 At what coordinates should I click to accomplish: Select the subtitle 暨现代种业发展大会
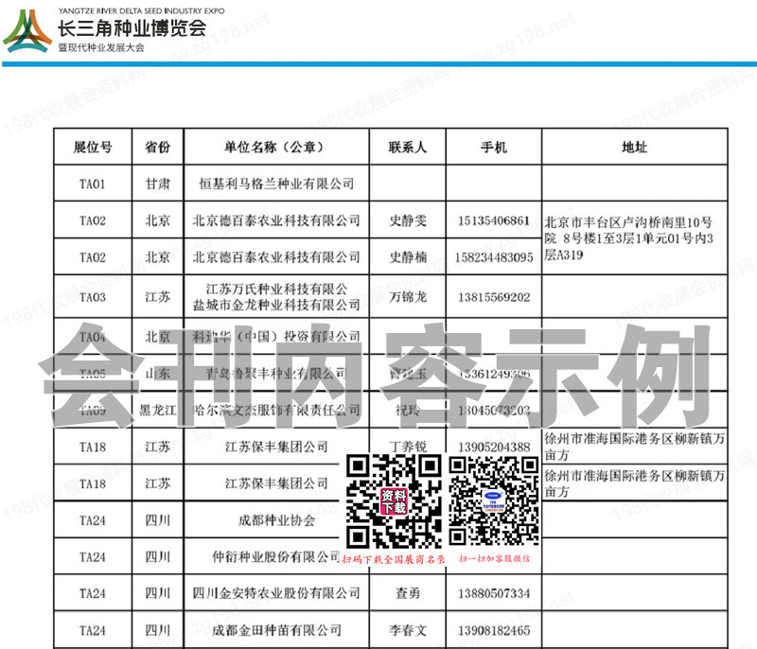[x=101, y=47]
